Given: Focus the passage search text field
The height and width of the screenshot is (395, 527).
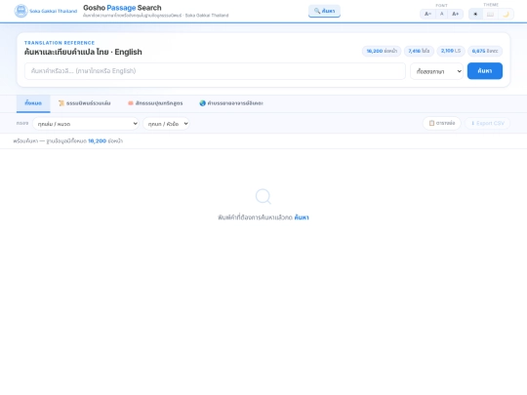Looking at the screenshot, I should [x=215, y=71].
